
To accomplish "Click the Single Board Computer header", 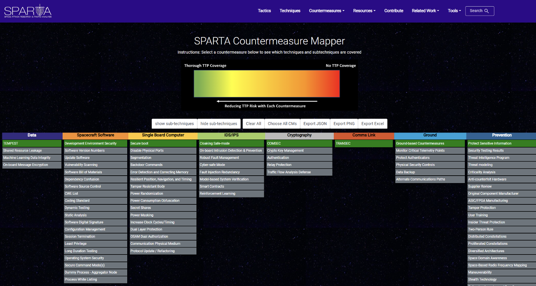I will [163, 135].
